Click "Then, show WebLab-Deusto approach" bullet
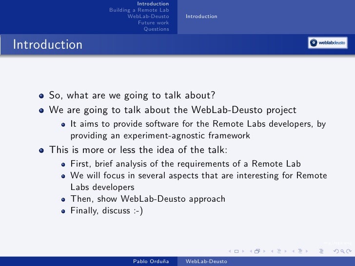The width and height of the screenshot is (355, 266). [148, 199]
